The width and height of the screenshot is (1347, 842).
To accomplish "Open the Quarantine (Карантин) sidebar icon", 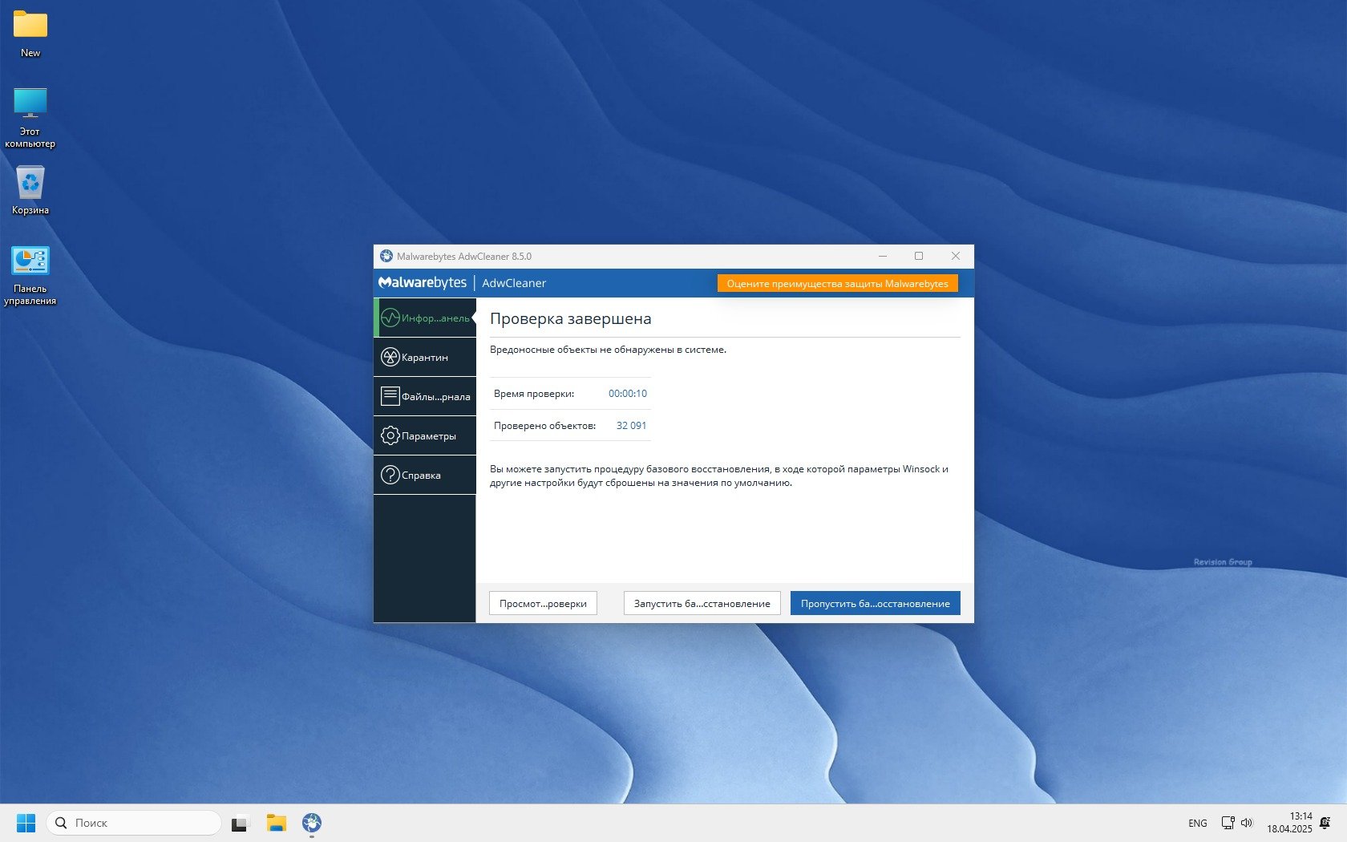I will tap(390, 358).
